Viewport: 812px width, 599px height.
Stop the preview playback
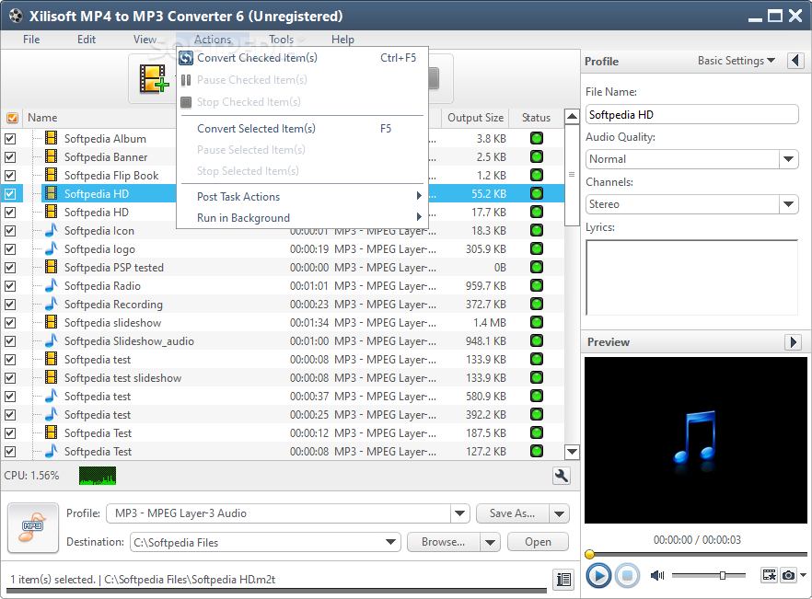[628, 575]
